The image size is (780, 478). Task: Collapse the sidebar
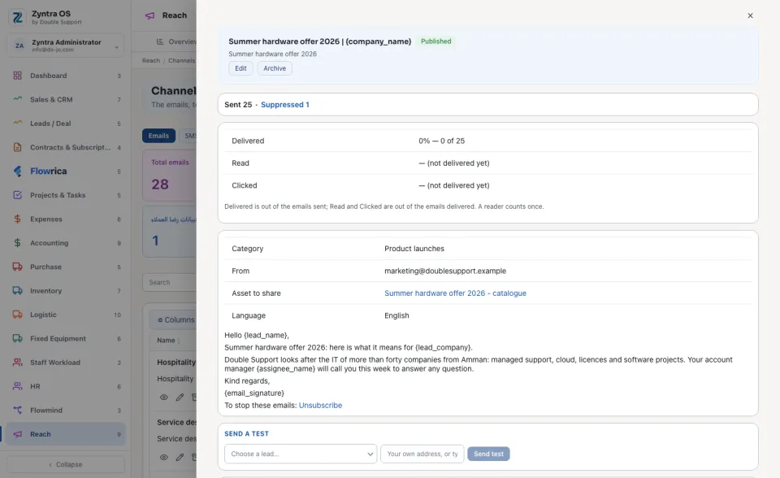point(66,464)
